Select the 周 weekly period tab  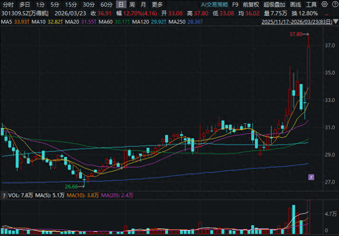point(132,4)
